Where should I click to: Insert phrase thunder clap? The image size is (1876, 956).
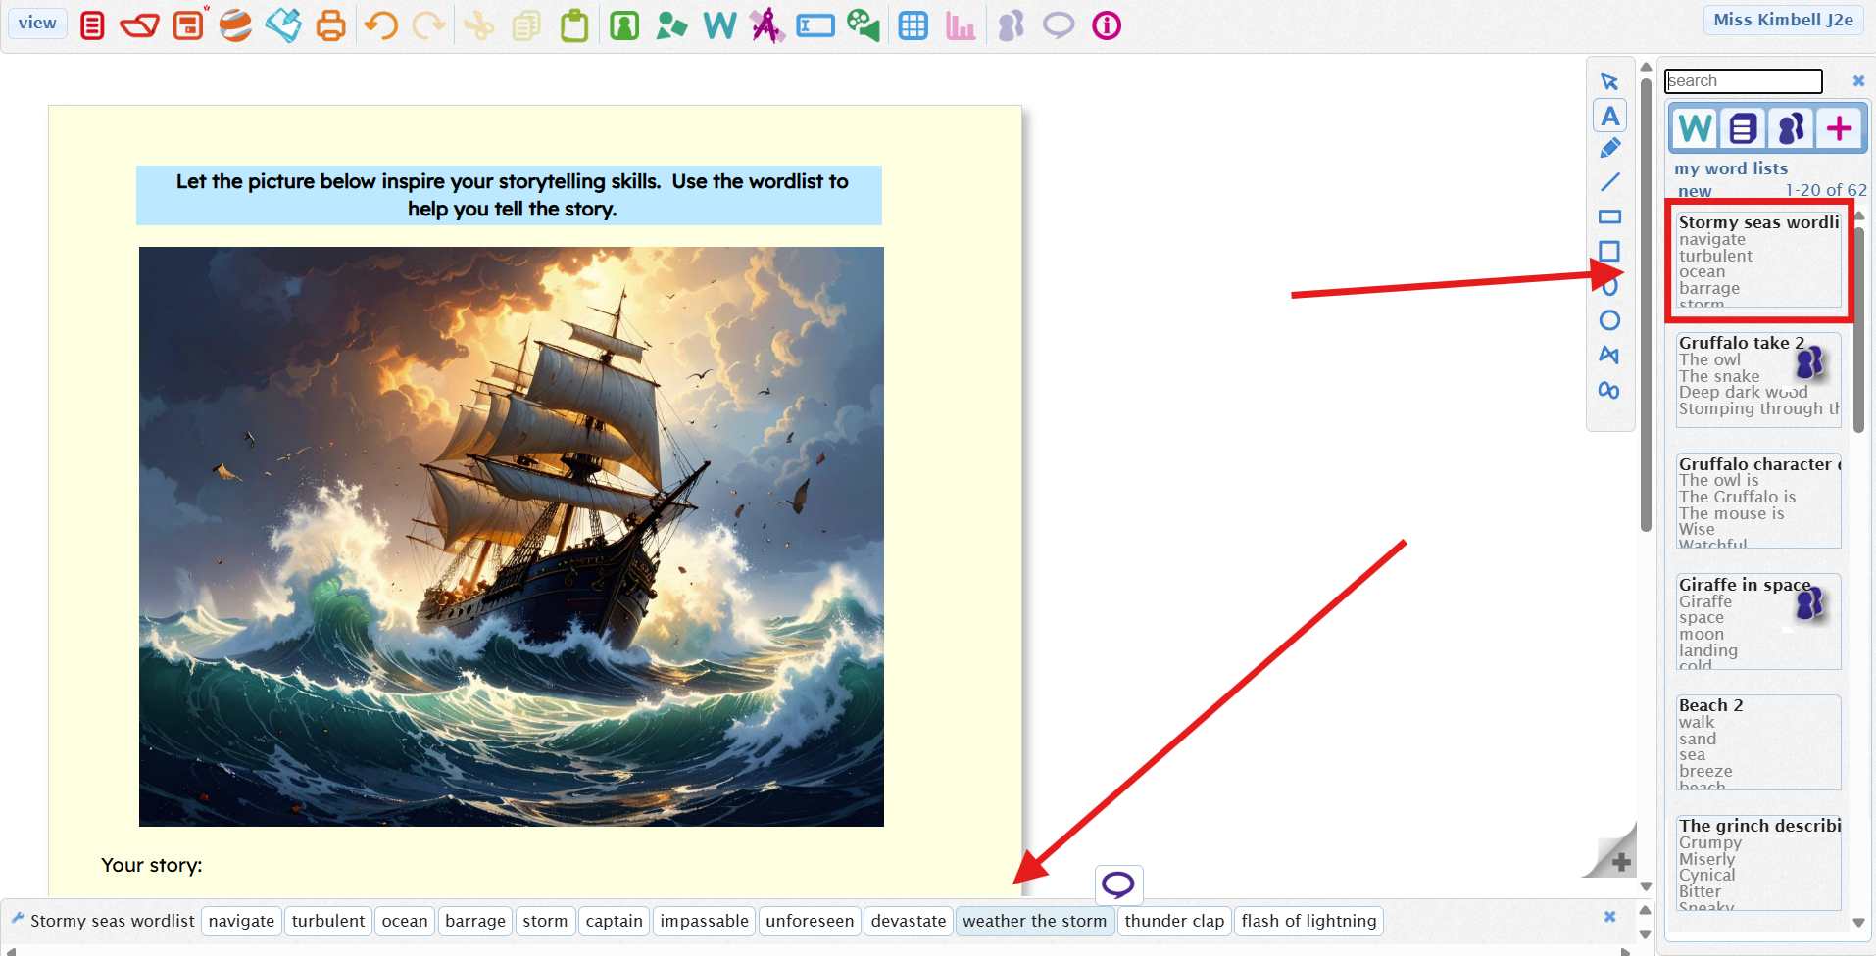click(x=1174, y=921)
